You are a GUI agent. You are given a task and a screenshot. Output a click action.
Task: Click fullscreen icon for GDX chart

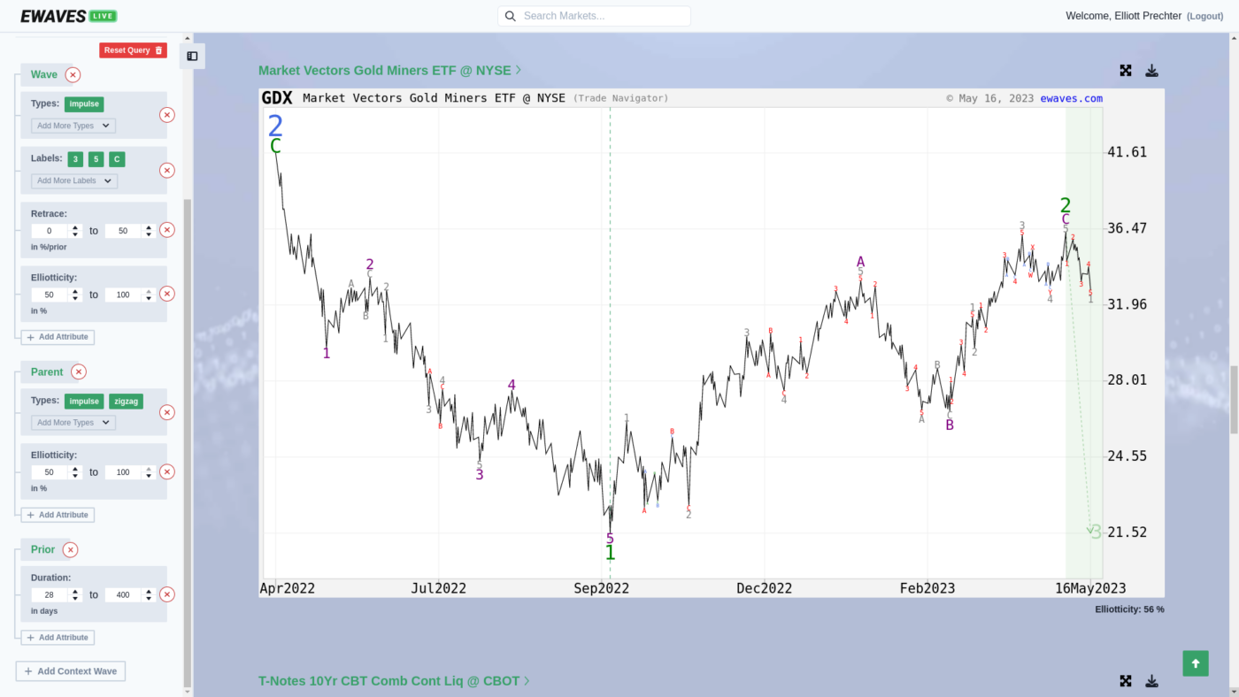(1126, 71)
